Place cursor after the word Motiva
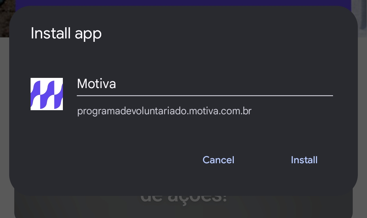Viewport: 367px width, 218px height. tap(117, 84)
